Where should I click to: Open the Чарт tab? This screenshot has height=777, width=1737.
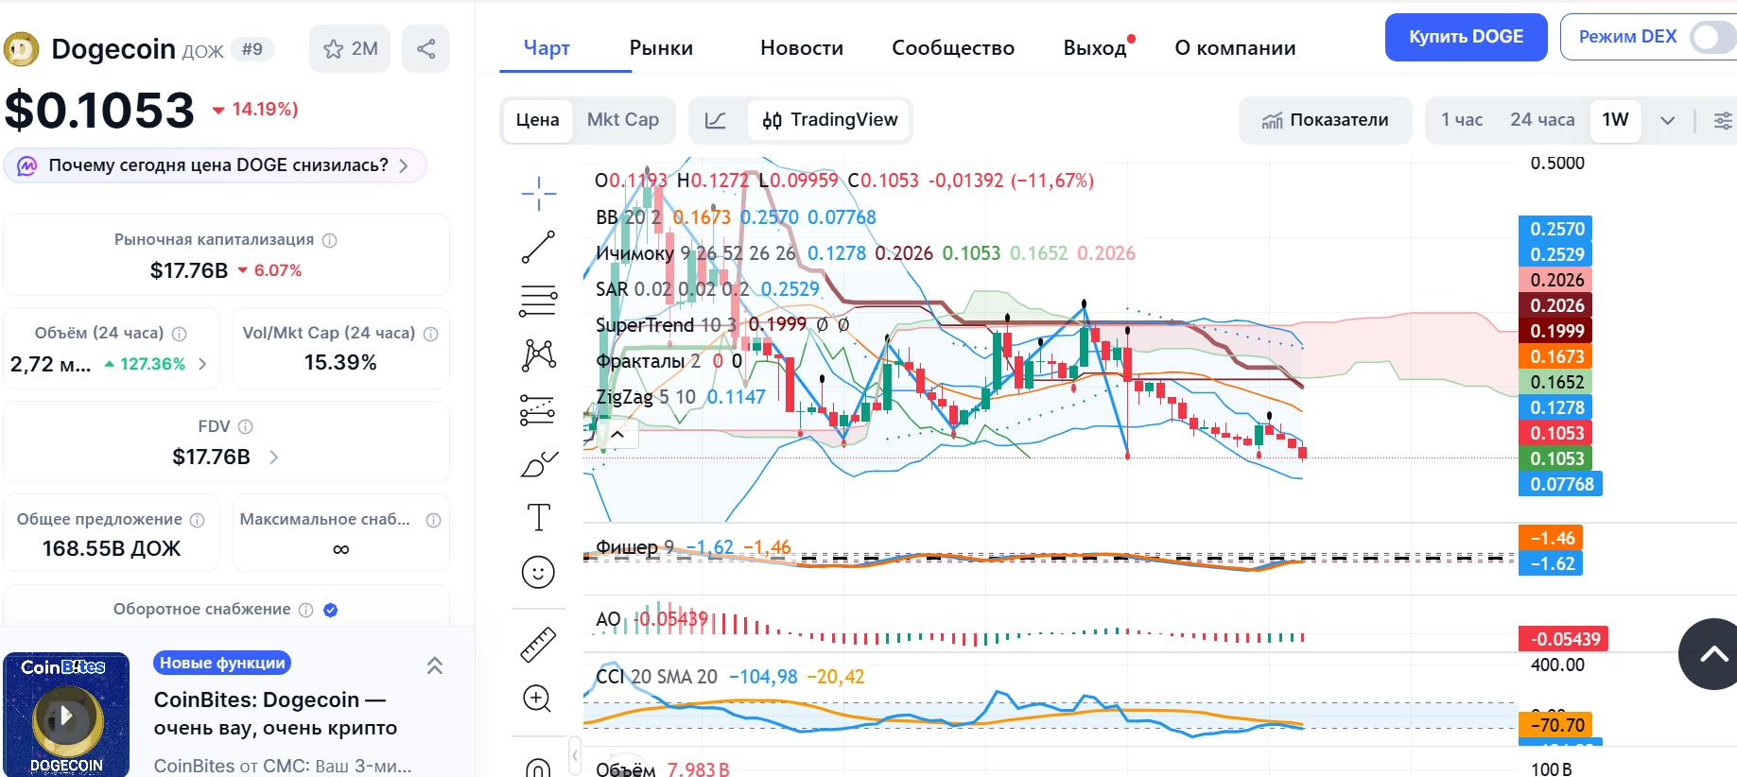547,47
